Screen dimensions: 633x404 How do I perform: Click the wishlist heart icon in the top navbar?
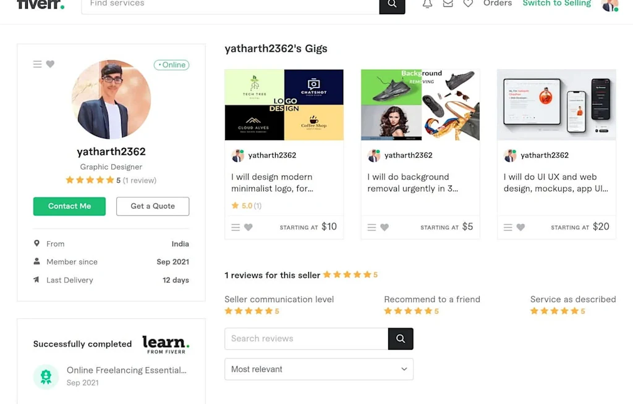coord(468,4)
